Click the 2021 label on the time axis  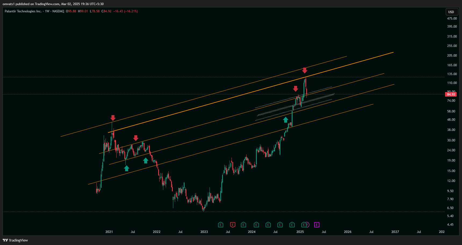pos(109,232)
